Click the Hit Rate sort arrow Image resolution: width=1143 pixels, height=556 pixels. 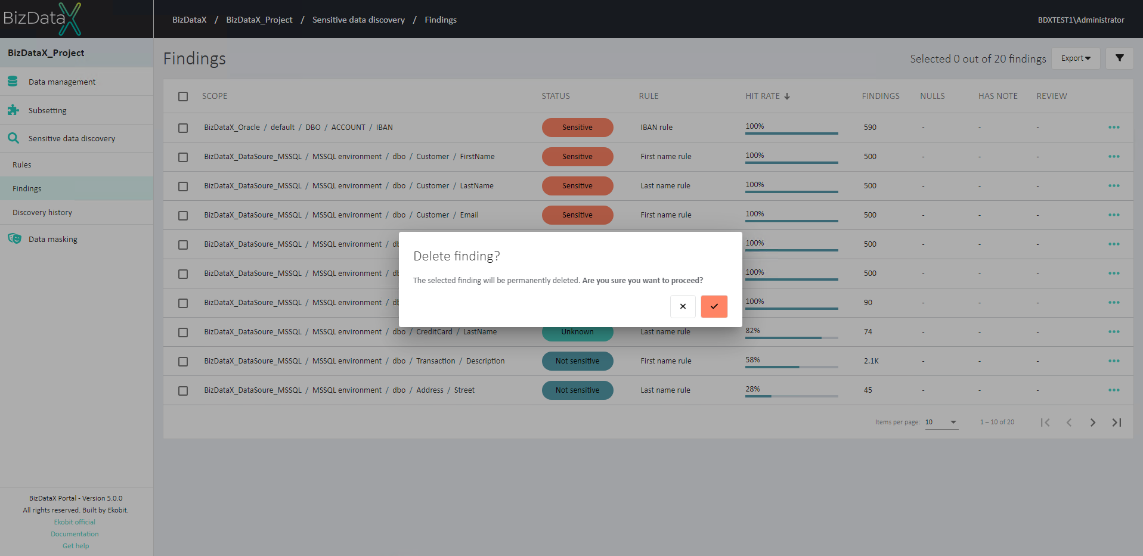click(x=787, y=96)
